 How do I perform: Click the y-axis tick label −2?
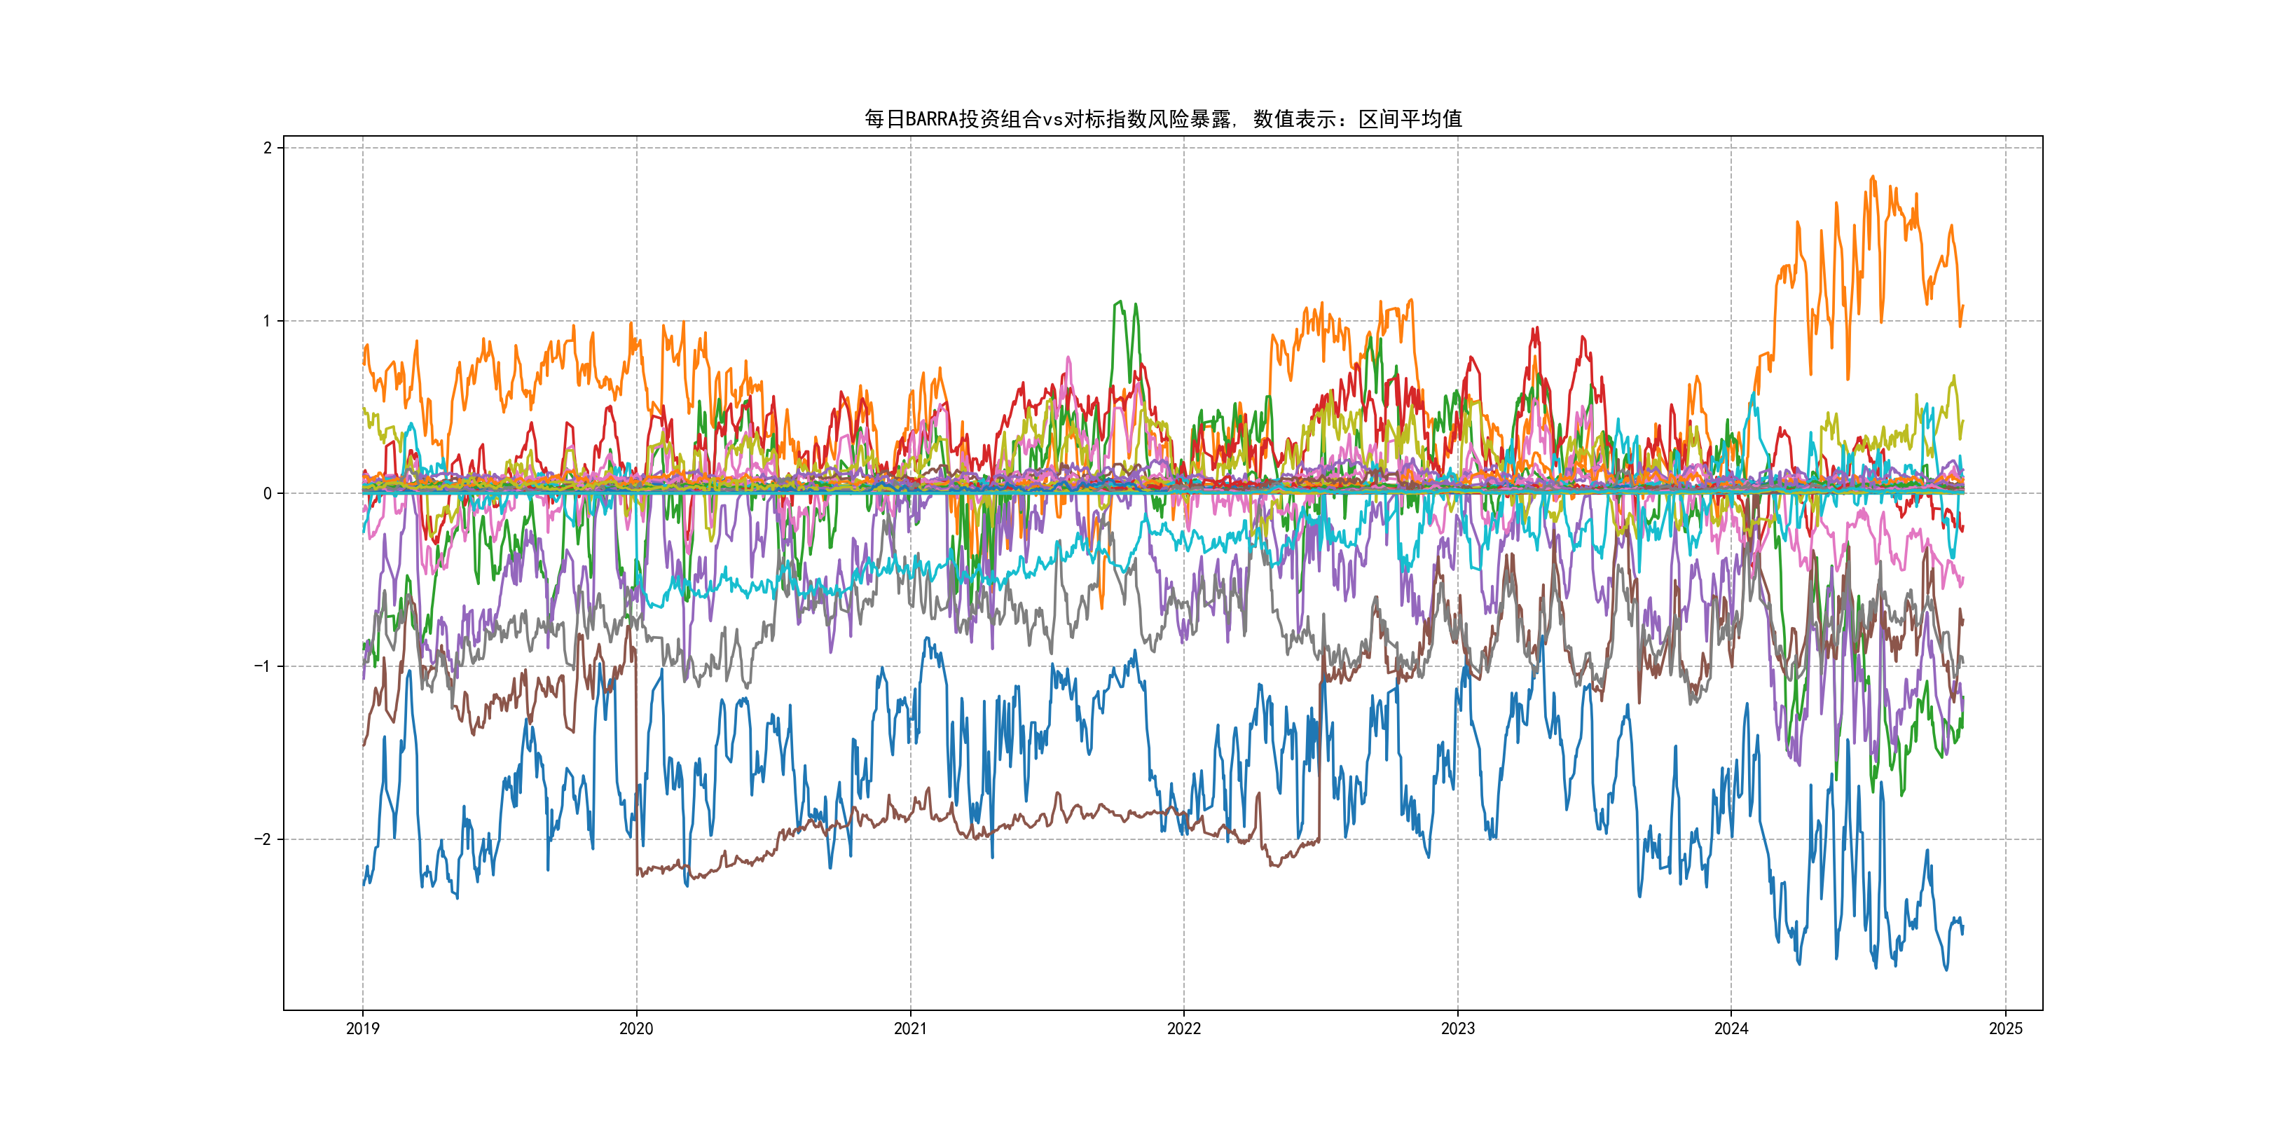coord(263,839)
